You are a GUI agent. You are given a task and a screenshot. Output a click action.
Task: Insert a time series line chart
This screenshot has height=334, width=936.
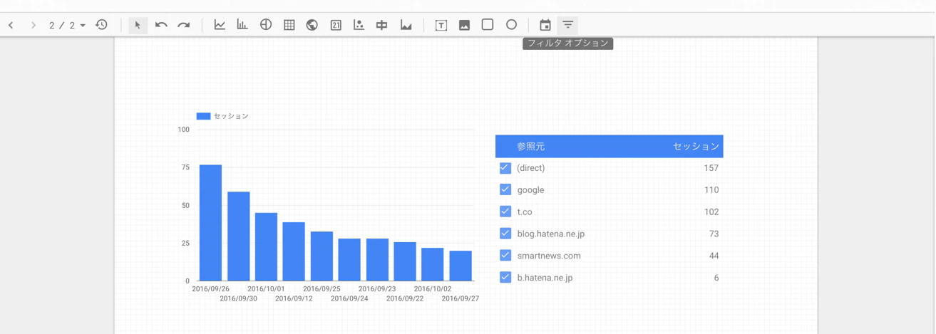[220, 25]
